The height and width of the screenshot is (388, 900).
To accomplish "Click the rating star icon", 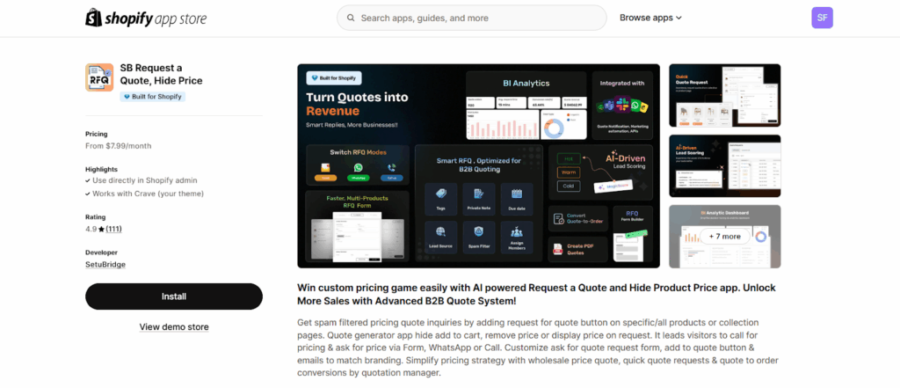I will (101, 229).
